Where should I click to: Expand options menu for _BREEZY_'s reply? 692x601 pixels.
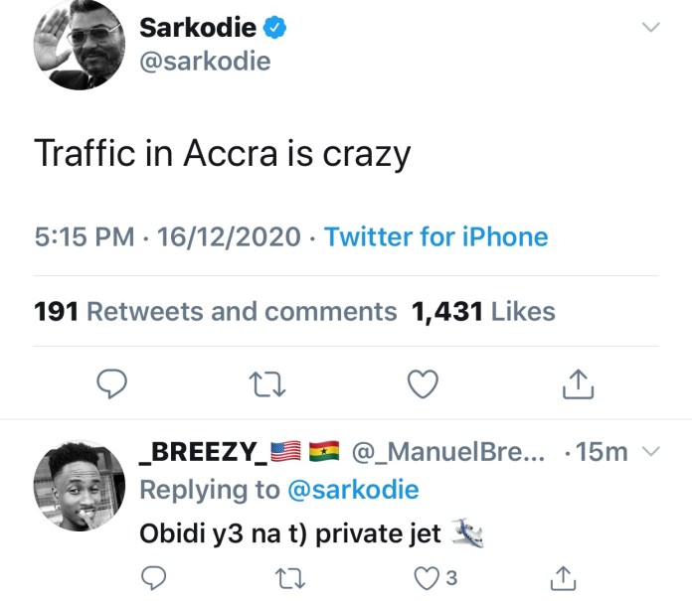point(652,452)
